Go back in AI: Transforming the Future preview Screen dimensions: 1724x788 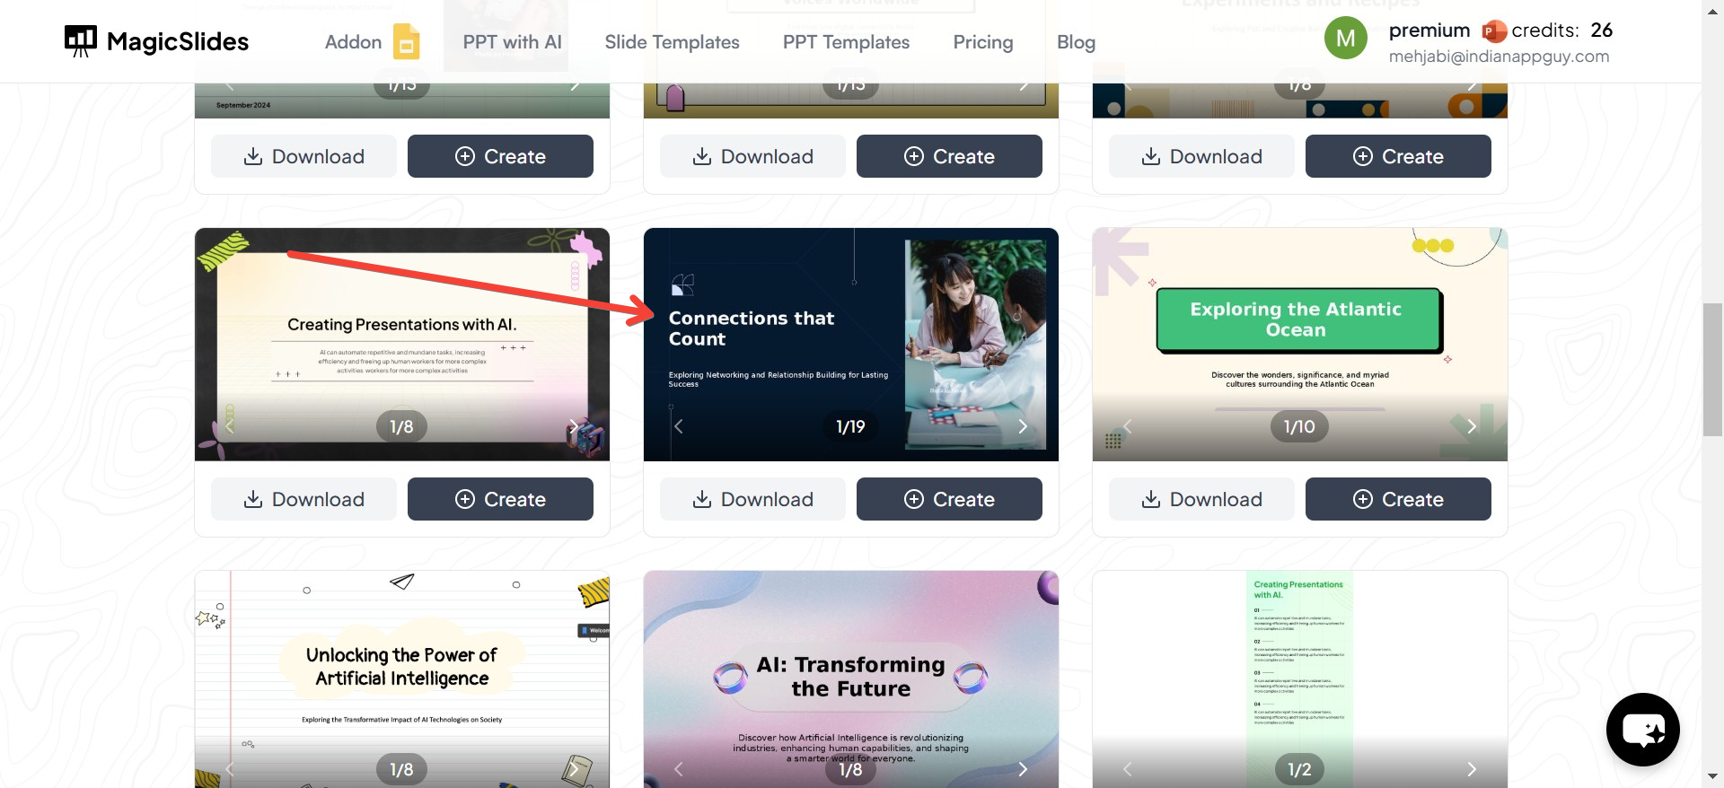[679, 769]
